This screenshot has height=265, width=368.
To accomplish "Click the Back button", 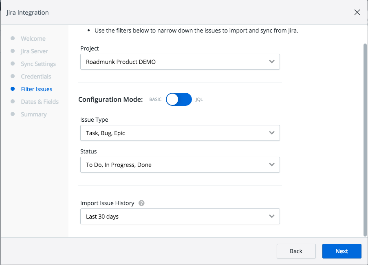I will [296, 251].
